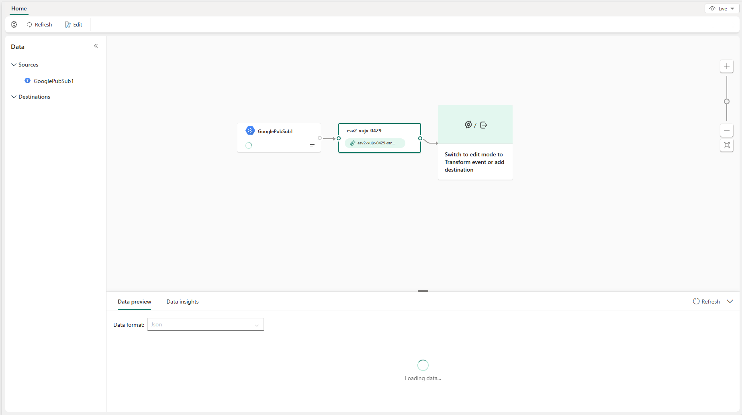
Task: Select GooglePubSub1 under Sources
Action: [53, 81]
